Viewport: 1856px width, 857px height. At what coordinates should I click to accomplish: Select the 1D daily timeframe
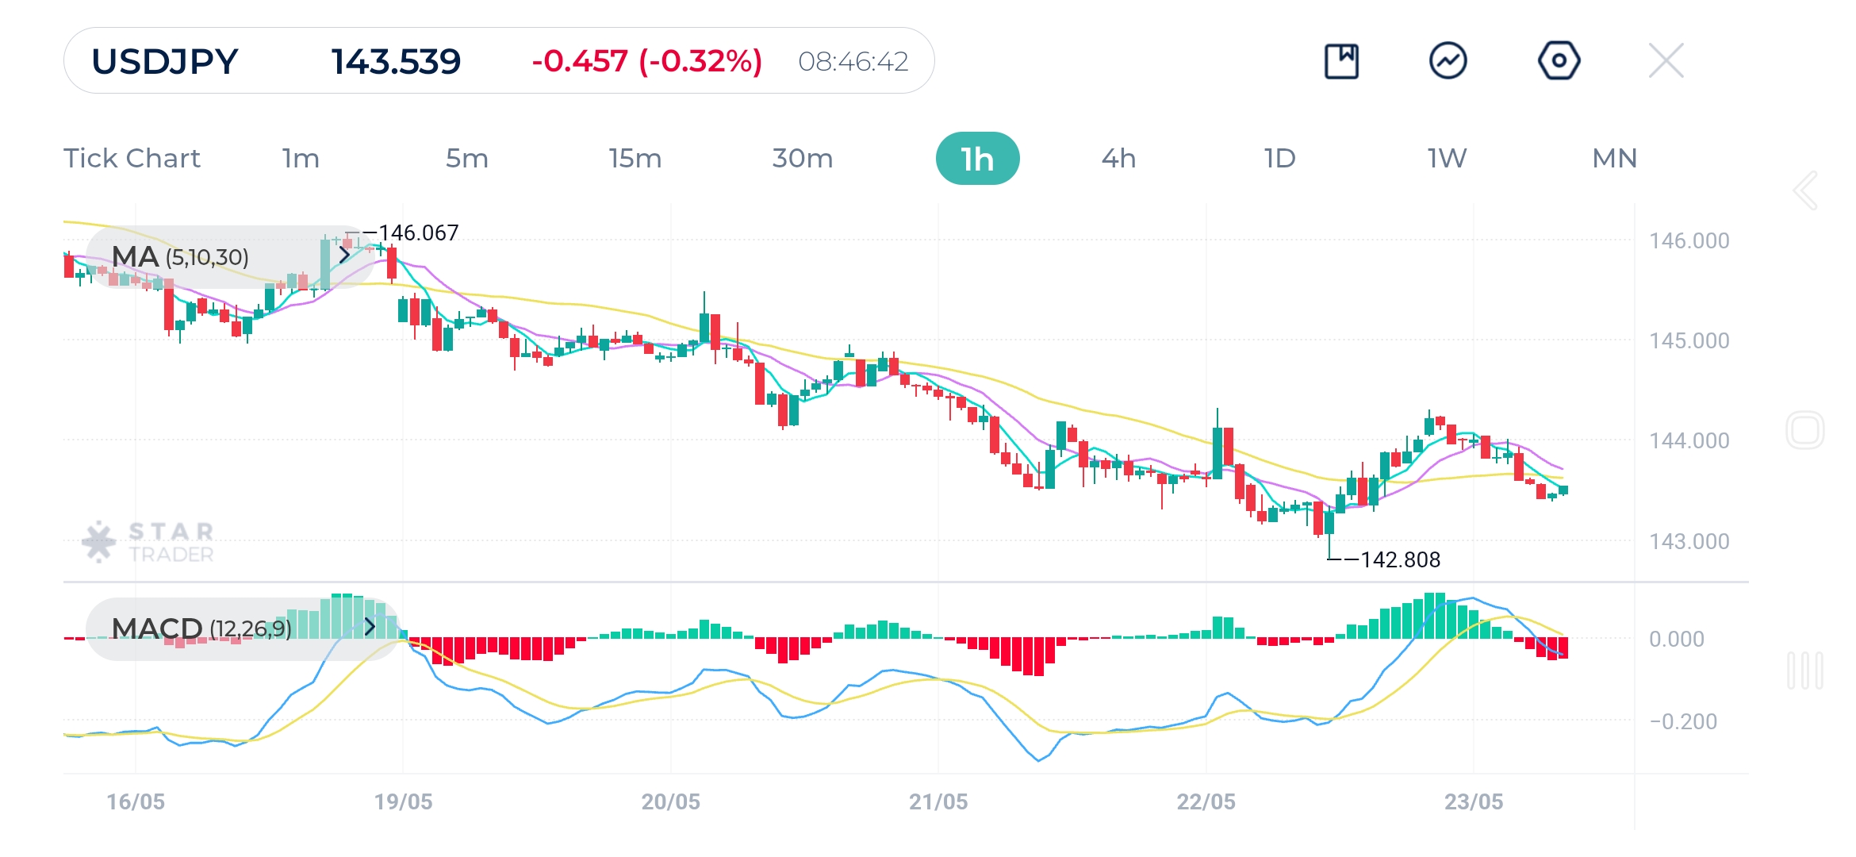(x=1279, y=159)
